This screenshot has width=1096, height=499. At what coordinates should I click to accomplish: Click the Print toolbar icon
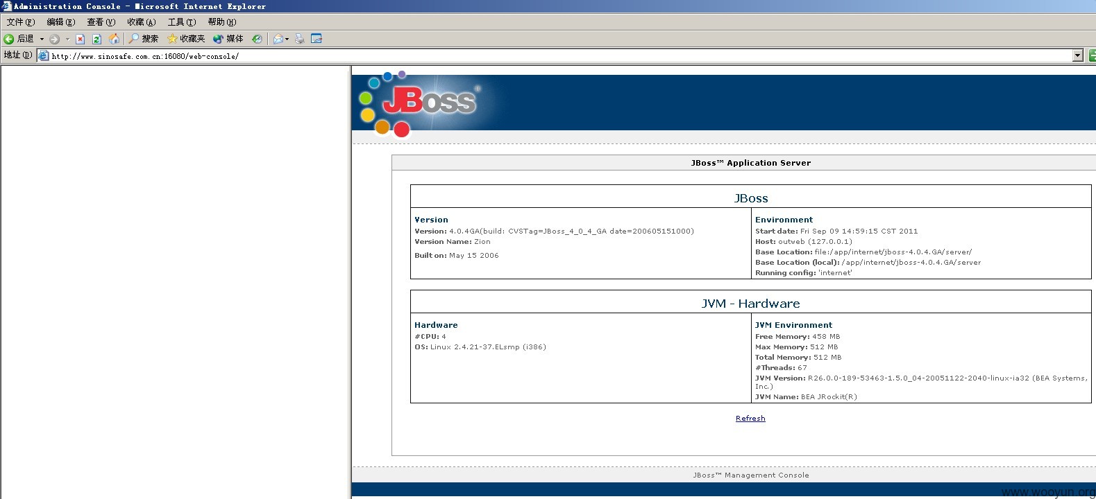coord(299,39)
